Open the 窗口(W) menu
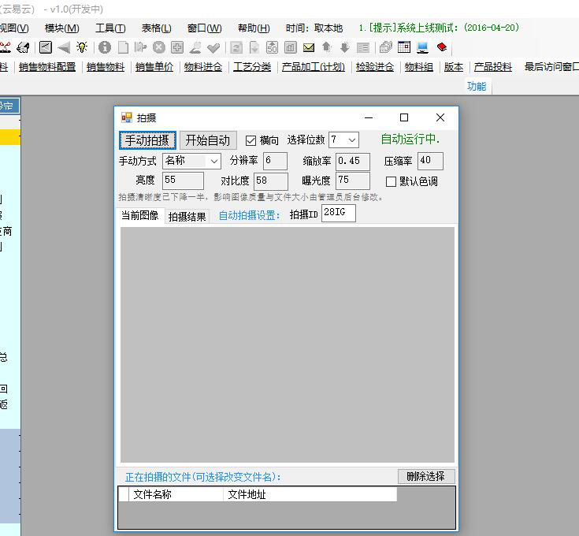This screenshot has height=536, width=579. pos(204,28)
